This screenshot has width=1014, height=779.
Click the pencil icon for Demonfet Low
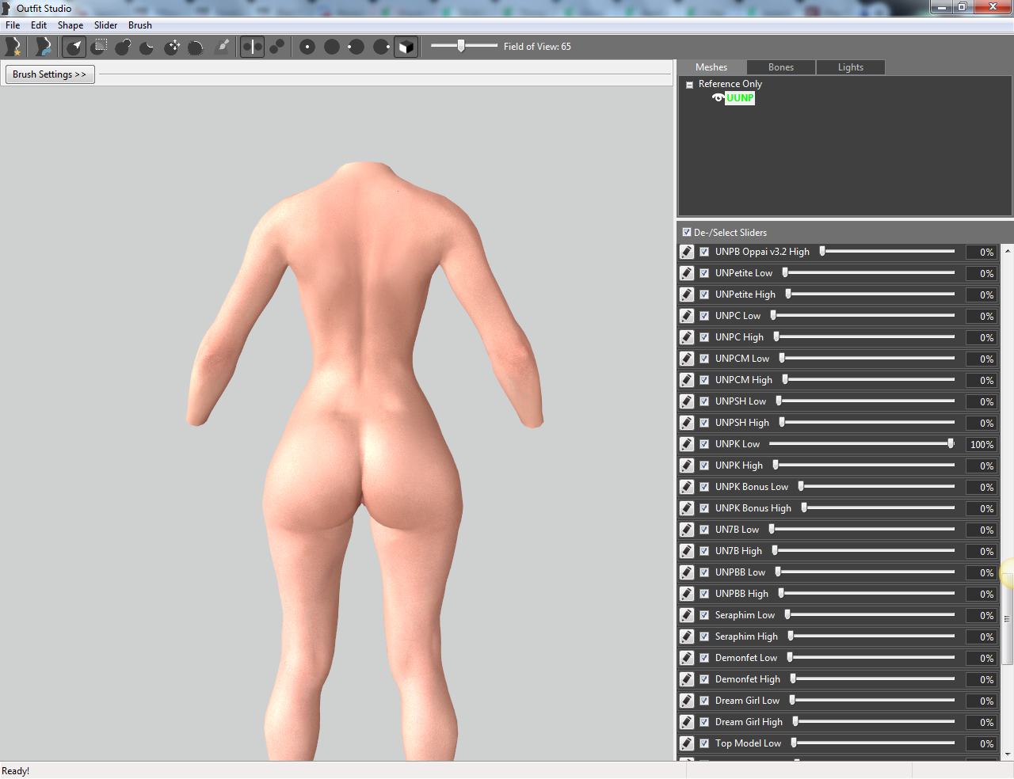point(687,658)
